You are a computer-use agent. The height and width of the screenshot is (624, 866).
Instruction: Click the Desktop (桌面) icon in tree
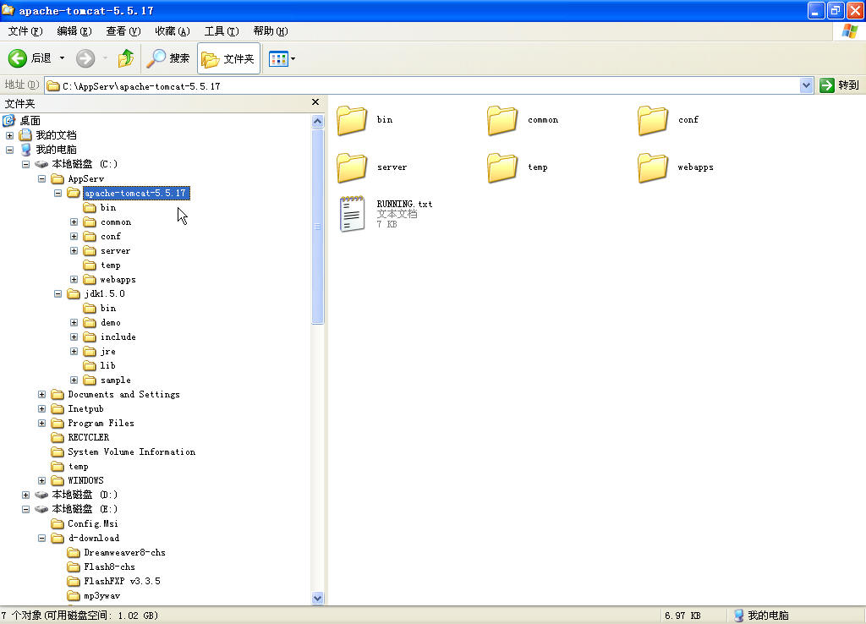pos(8,120)
